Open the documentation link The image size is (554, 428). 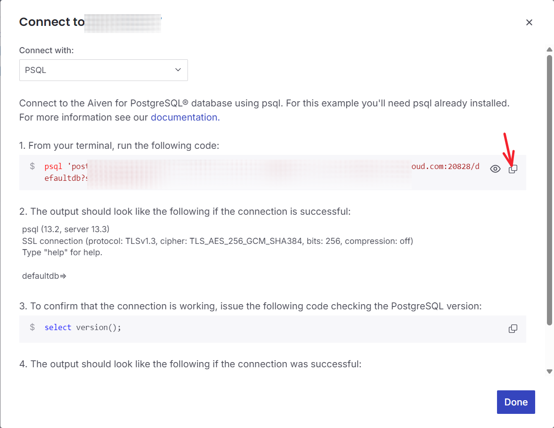(185, 117)
